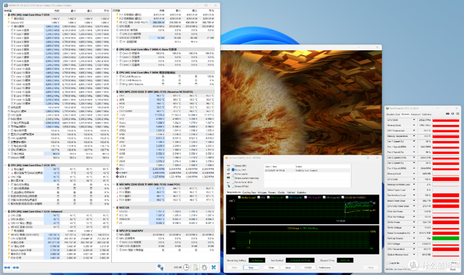Click the GPU-Z title bar icon
Screen dimensions: 464x275
pyautogui.click(x=388, y=108)
